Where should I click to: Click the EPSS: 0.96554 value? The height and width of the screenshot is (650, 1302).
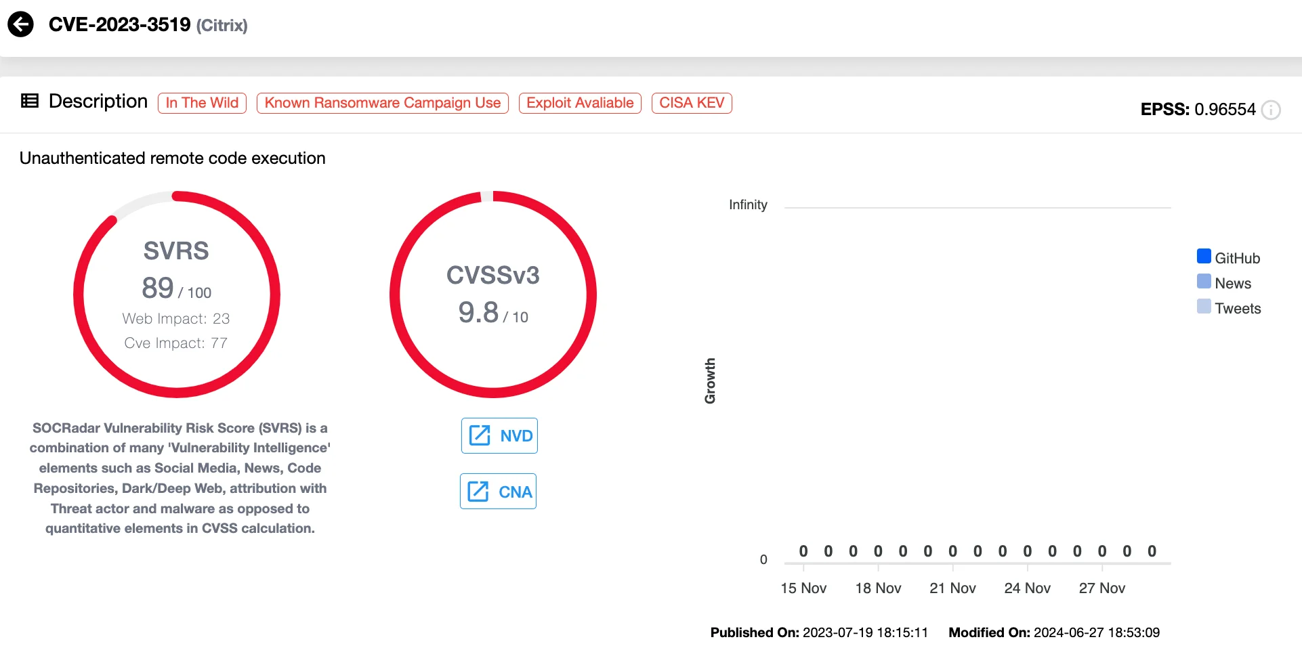coord(1198,110)
